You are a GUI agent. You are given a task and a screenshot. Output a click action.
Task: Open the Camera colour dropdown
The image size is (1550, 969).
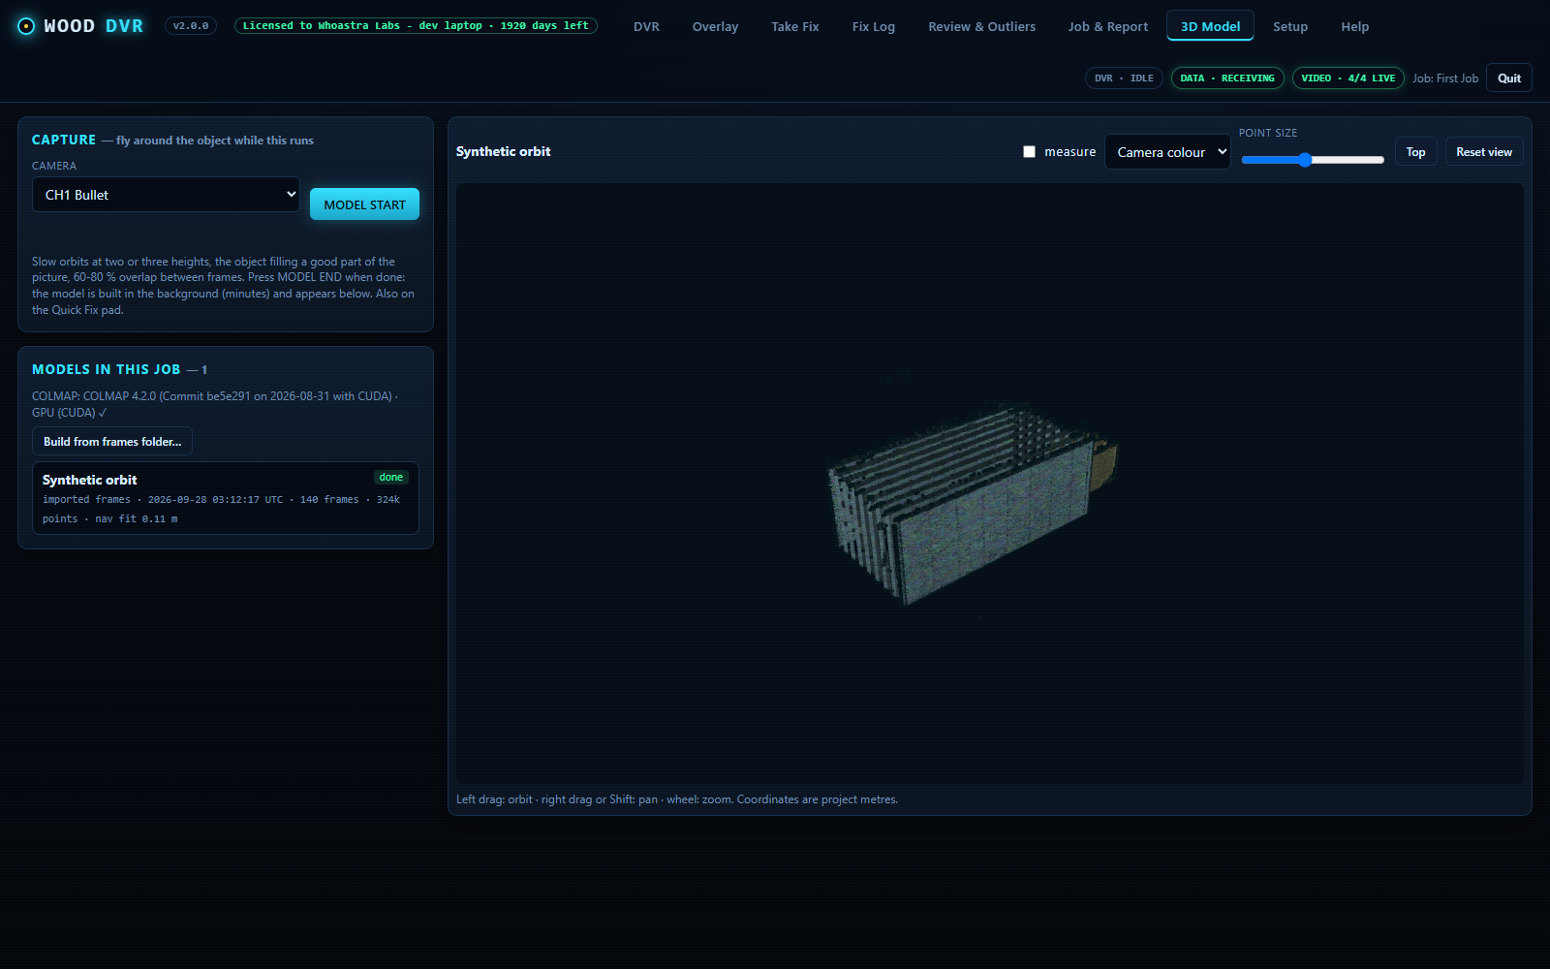coord(1167,152)
